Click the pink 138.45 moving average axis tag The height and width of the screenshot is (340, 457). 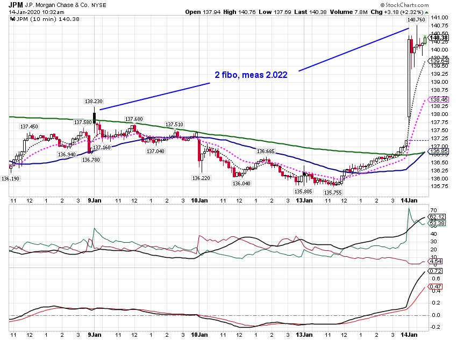439,99
